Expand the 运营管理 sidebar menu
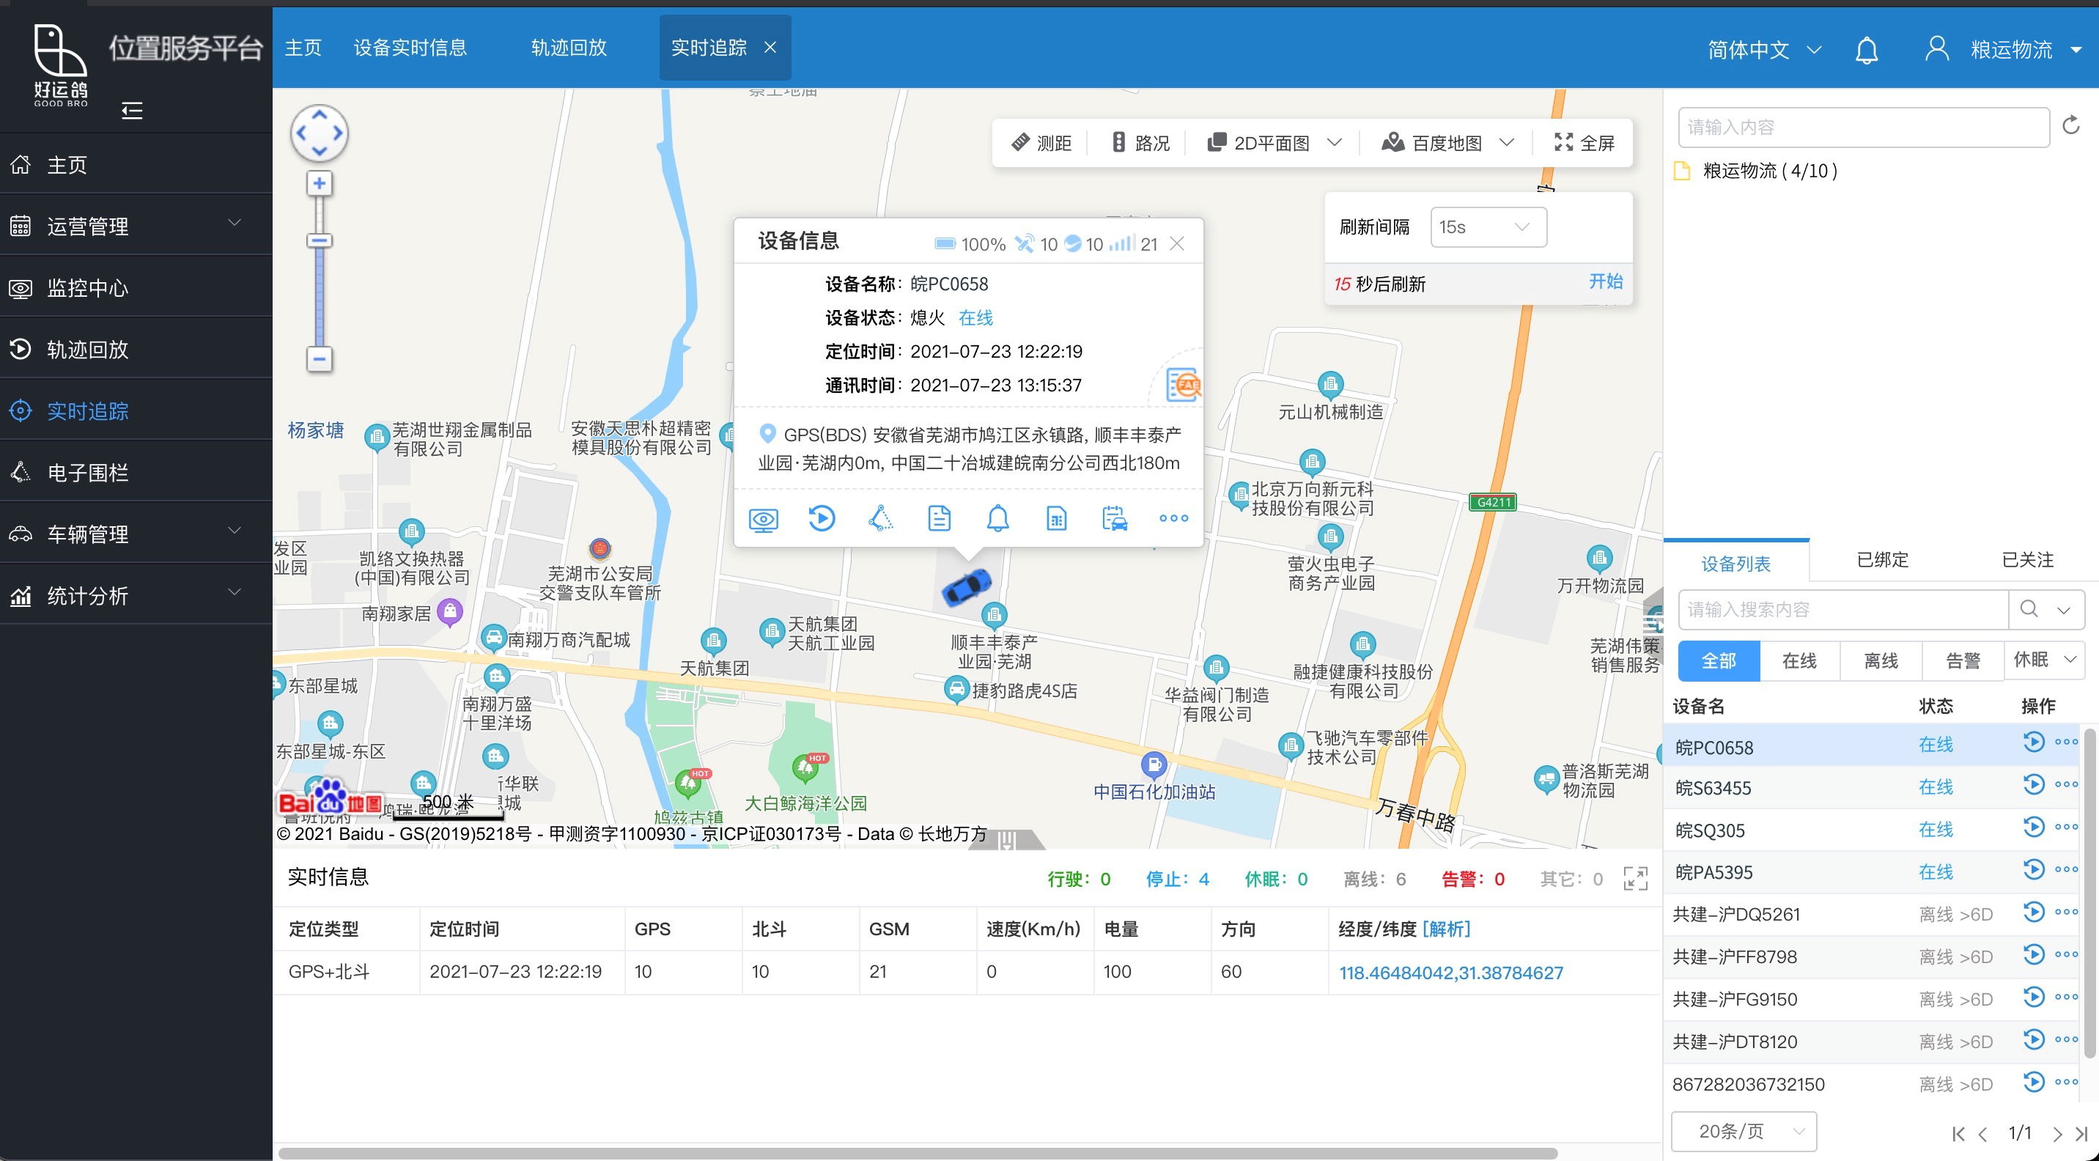 [136, 226]
